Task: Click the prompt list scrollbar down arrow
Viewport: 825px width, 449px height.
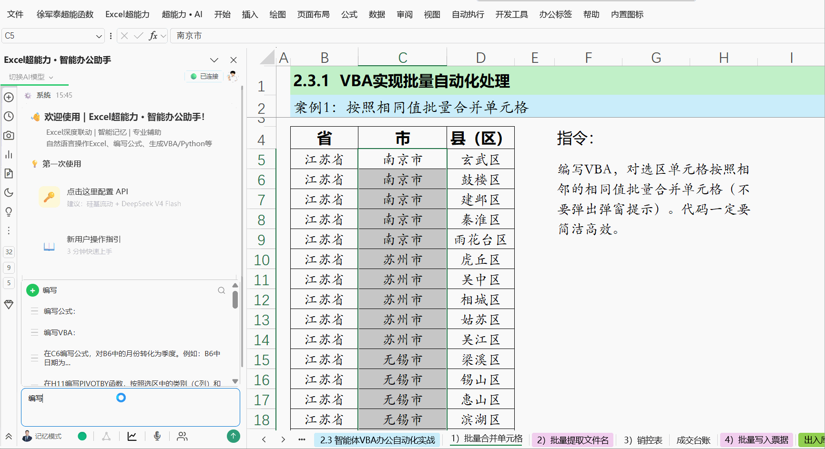Action: (235, 381)
